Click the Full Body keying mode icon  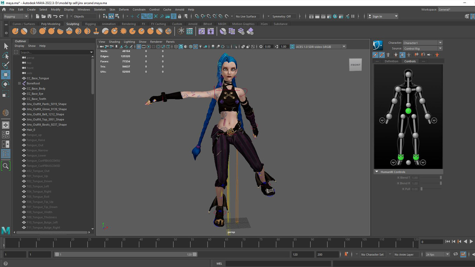395,55
